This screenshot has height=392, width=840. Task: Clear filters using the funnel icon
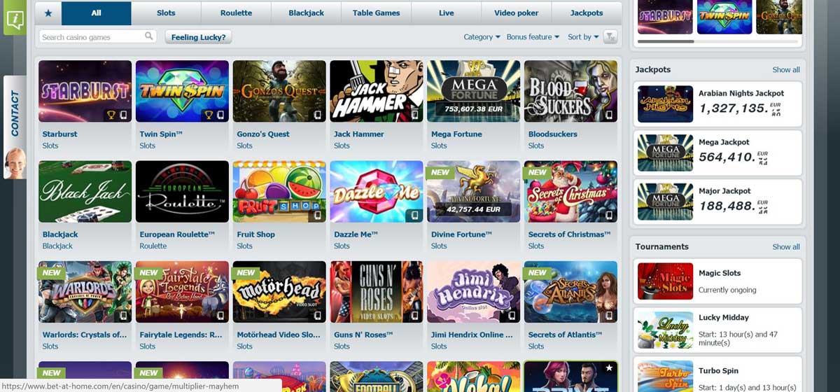pos(610,37)
